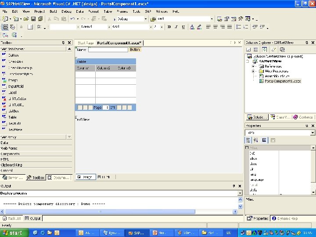
Task: Collapse the Misc properties category
Action: point(247,148)
